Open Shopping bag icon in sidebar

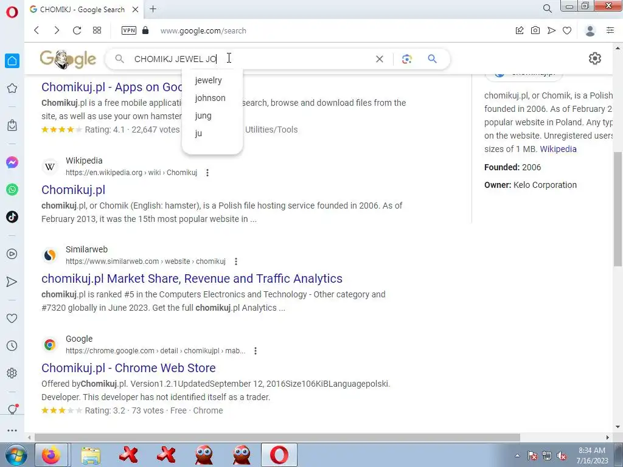12,125
